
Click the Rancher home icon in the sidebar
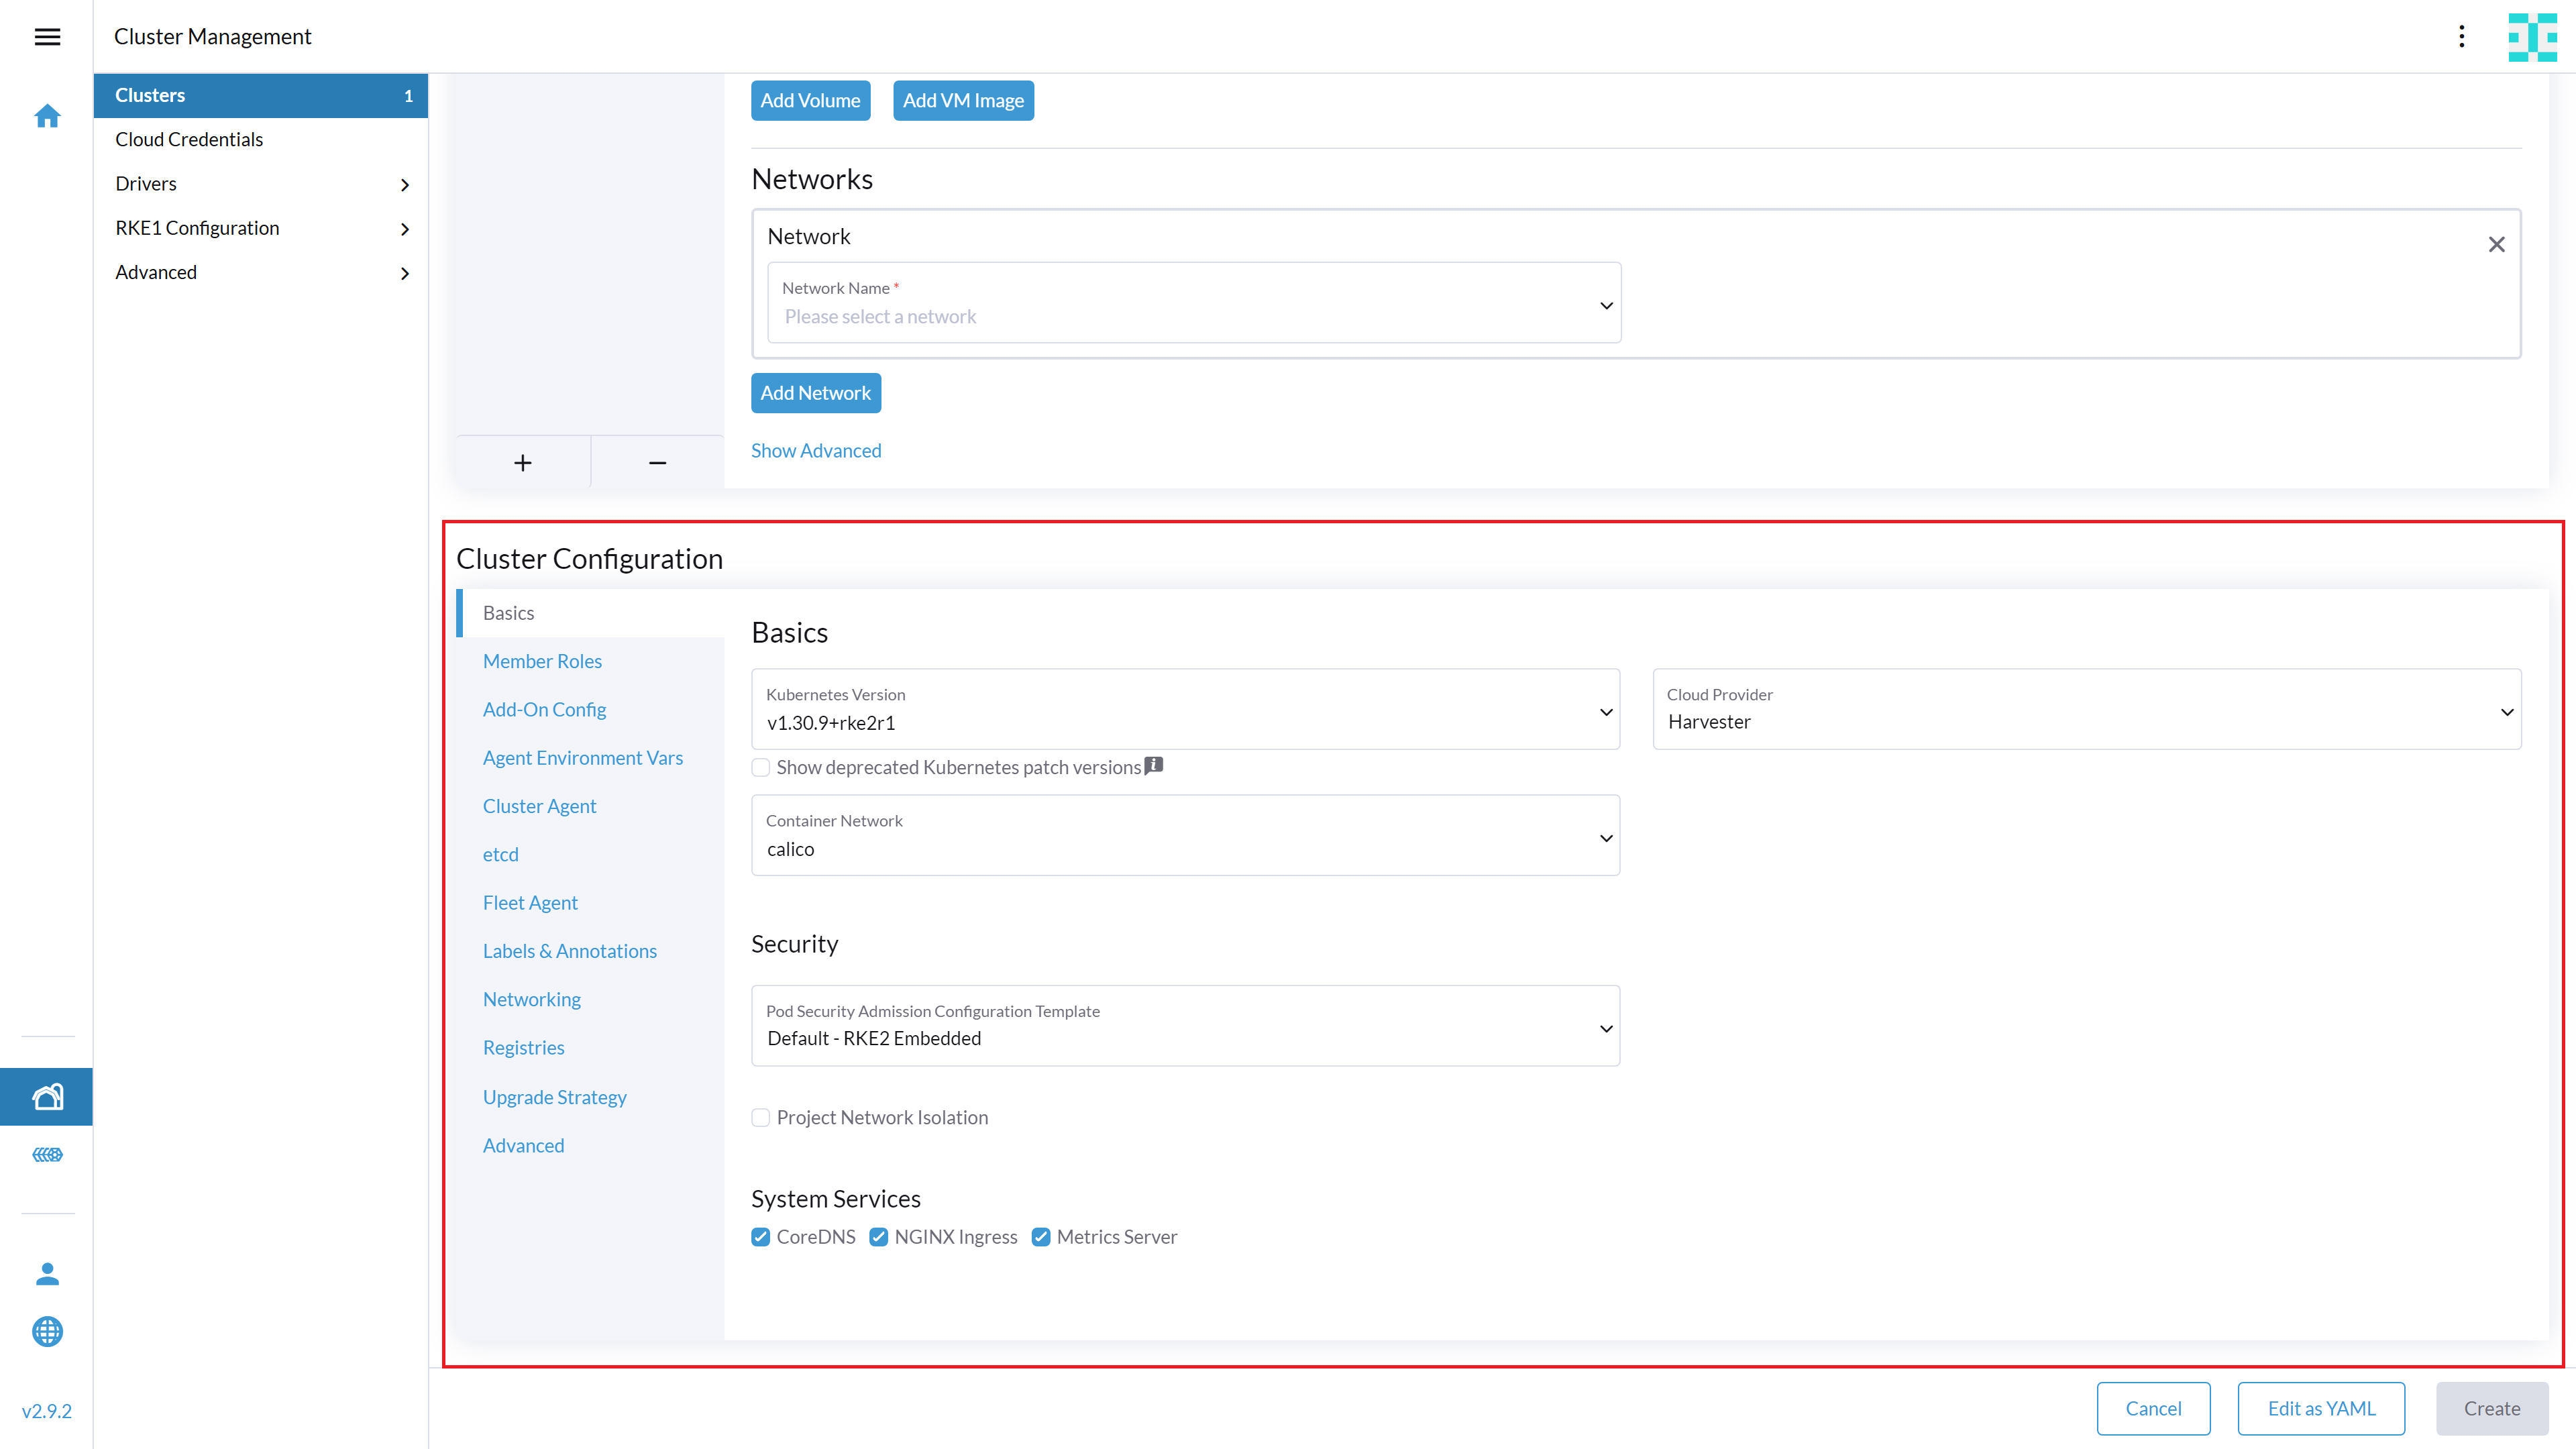click(47, 116)
